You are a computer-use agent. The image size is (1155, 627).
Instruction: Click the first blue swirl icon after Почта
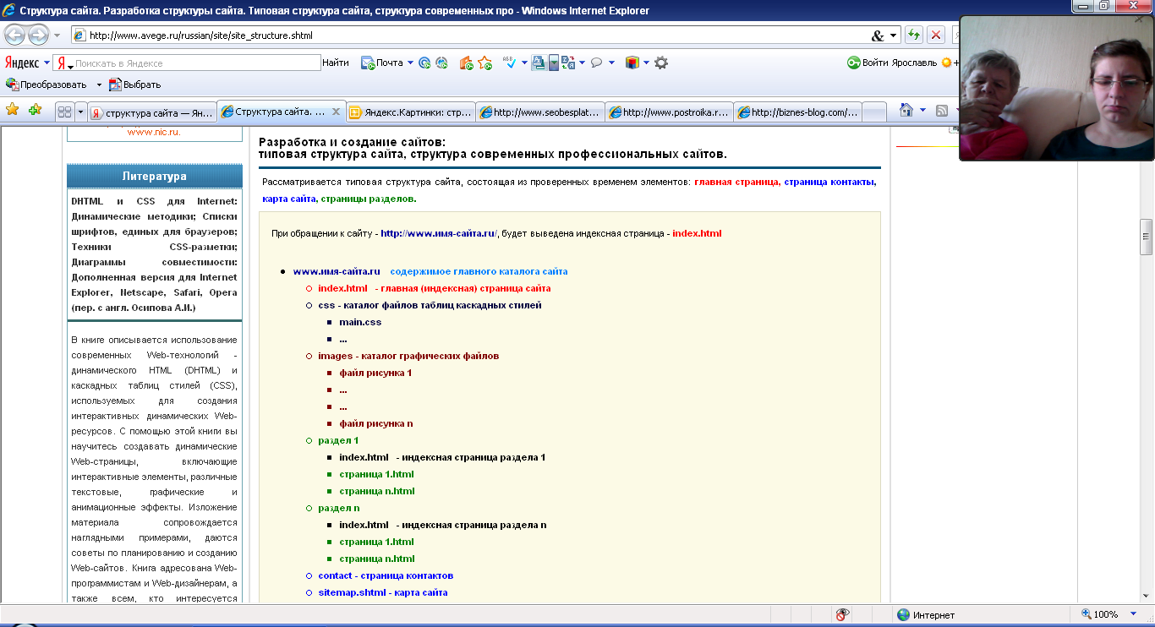pos(424,63)
